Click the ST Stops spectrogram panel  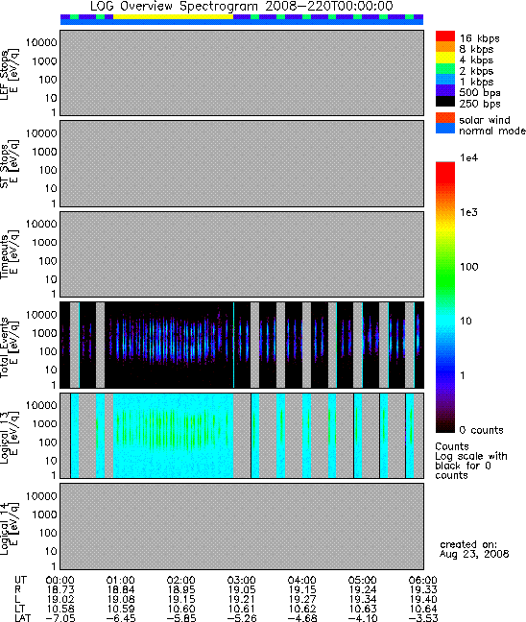tap(242, 163)
